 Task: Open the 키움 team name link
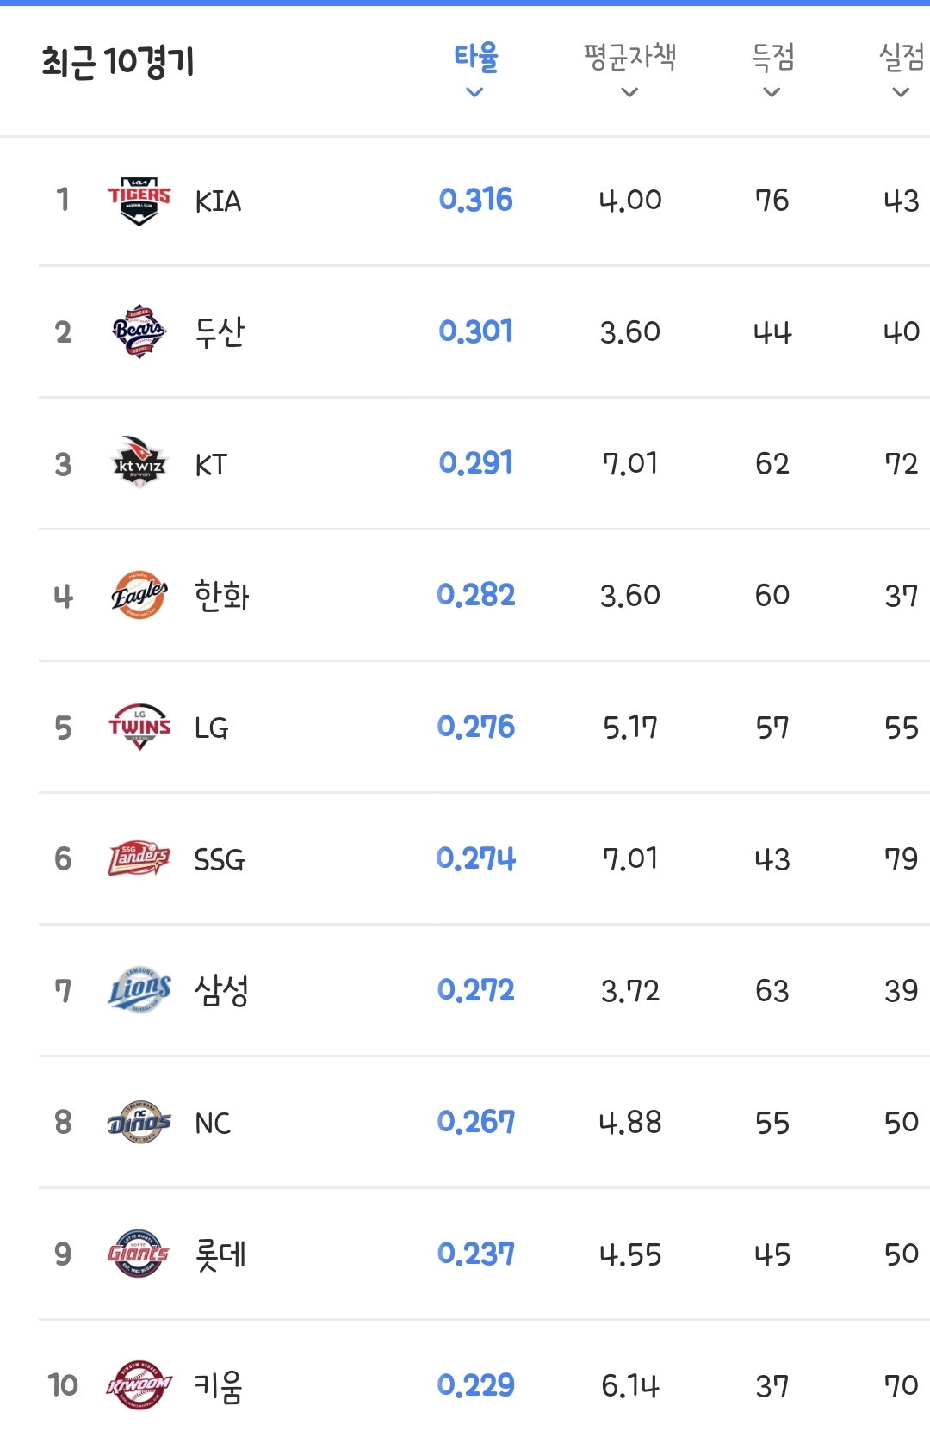coord(218,1386)
